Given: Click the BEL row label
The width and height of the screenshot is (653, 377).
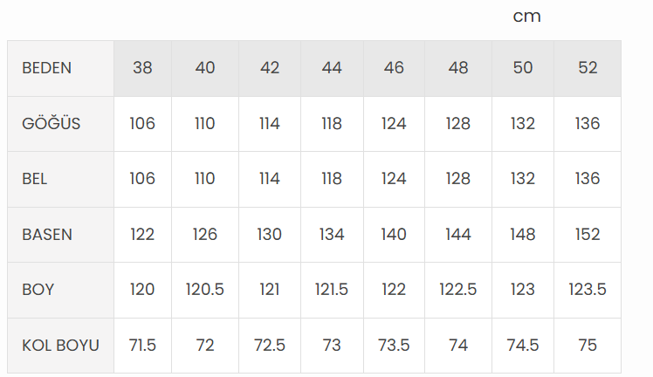Looking at the screenshot, I should click(35, 179).
